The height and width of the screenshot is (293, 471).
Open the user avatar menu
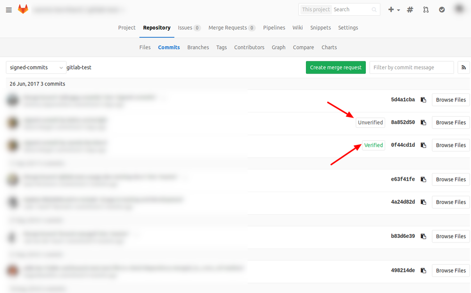459,9
